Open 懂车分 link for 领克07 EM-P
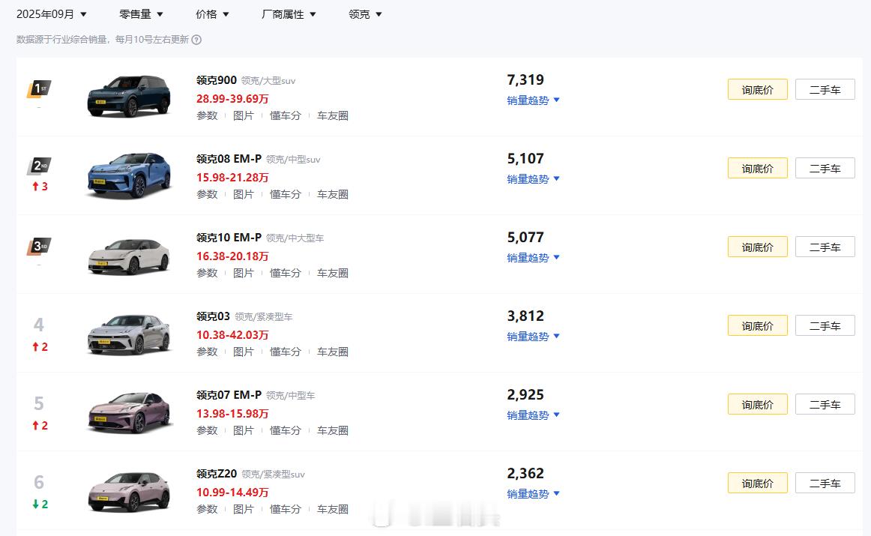Viewport: 871px width, 536px height. [286, 430]
